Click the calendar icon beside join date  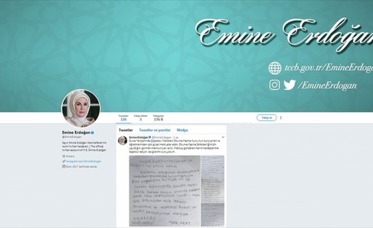[x=64, y=166]
